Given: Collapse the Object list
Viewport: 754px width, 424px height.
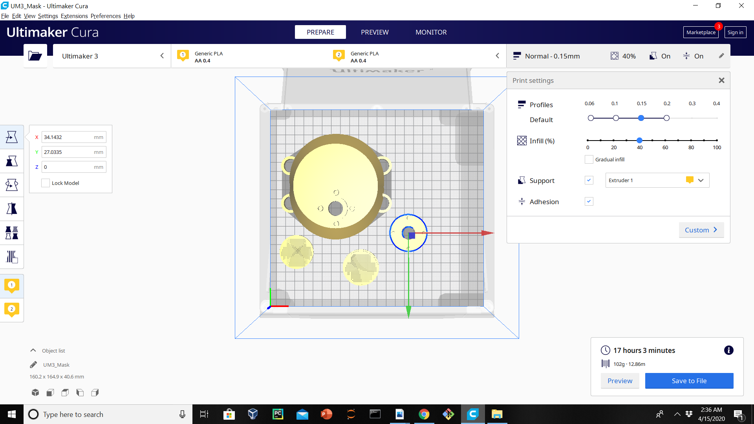Looking at the screenshot, I should coord(33,350).
